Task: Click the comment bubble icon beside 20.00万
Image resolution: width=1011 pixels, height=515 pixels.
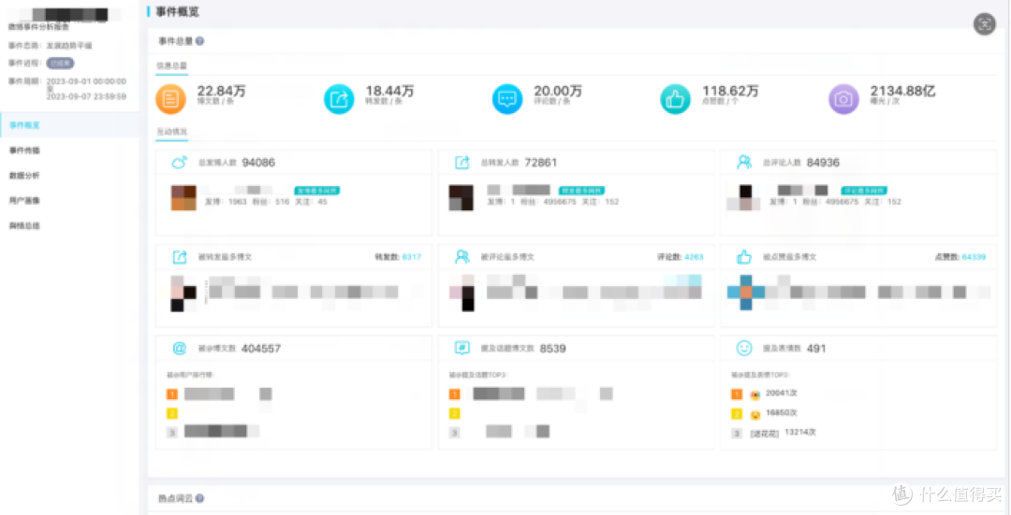Action: coord(507,99)
